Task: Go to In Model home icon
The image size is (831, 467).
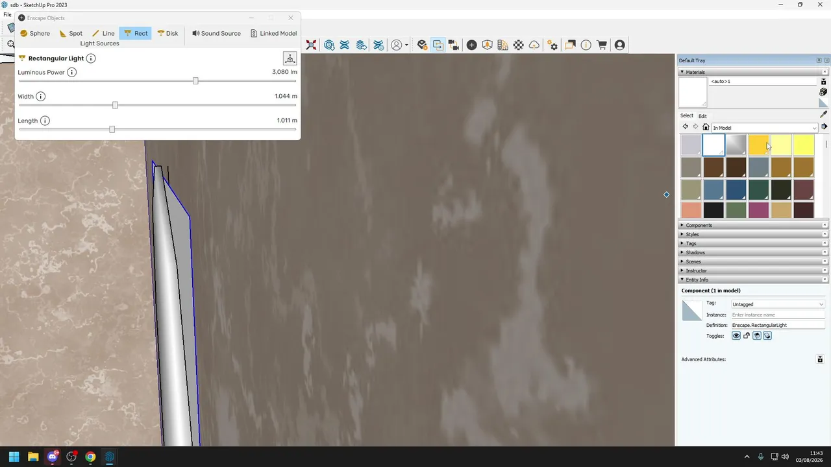Action: click(x=706, y=127)
